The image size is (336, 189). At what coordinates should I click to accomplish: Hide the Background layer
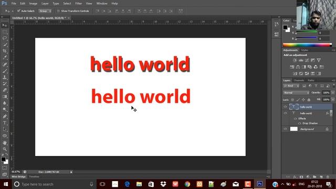pos(285,129)
